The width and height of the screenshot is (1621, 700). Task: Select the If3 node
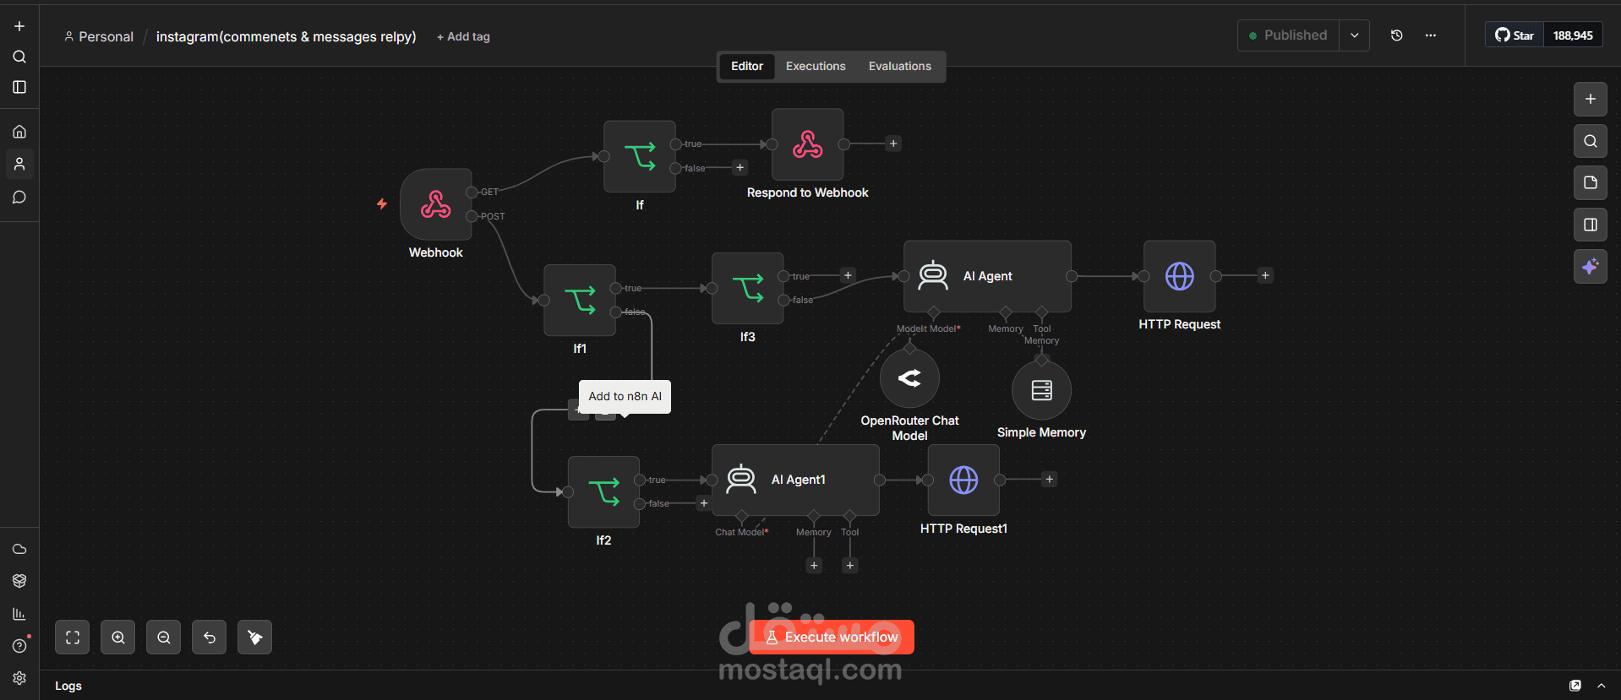click(748, 288)
